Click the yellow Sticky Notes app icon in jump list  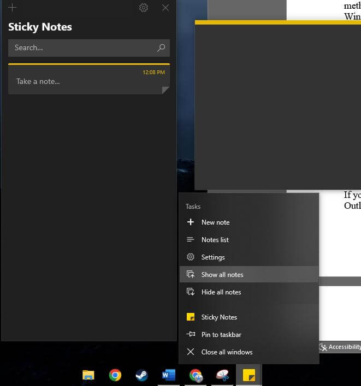coord(191,317)
